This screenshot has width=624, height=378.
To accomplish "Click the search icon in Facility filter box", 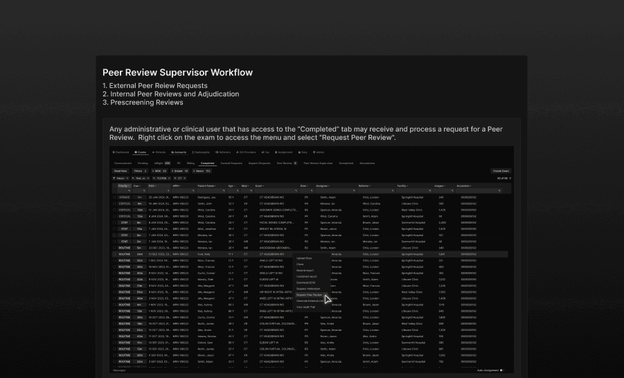I will (430, 190).
